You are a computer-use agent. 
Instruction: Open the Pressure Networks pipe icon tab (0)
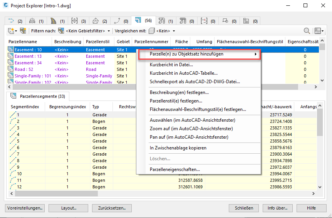click(187, 21)
